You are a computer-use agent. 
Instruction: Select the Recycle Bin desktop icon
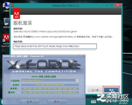click(x=6, y=23)
